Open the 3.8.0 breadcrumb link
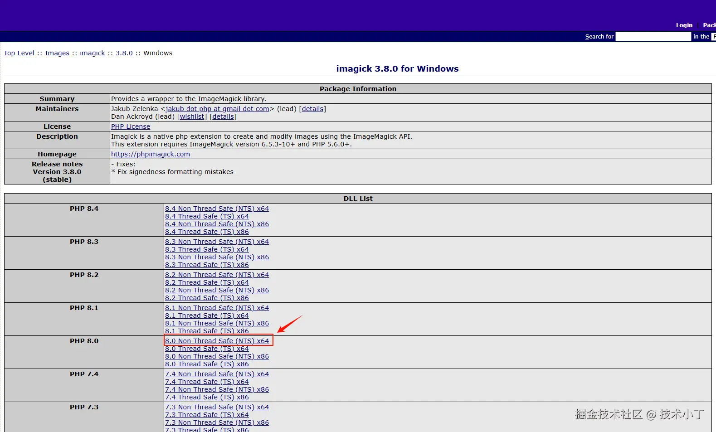The image size is (716, 432). click(124, 53)
